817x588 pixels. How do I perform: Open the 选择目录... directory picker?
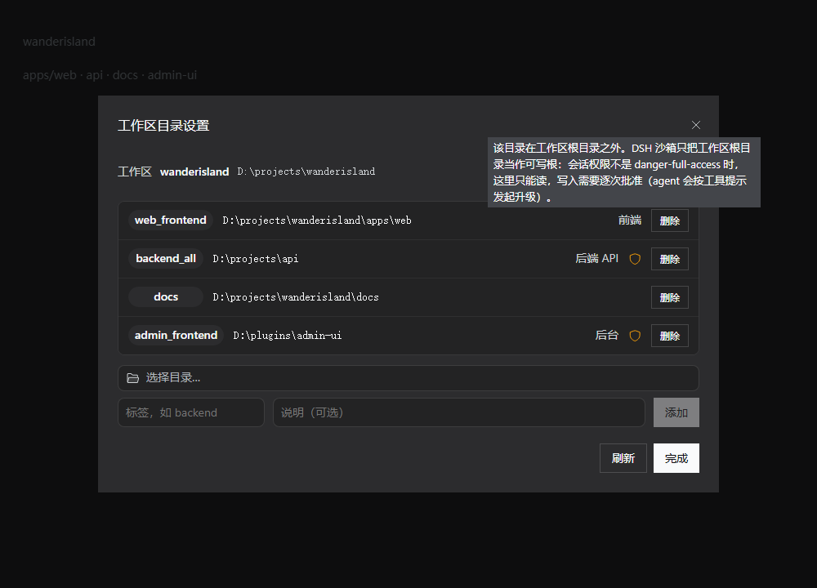(408, 378)
